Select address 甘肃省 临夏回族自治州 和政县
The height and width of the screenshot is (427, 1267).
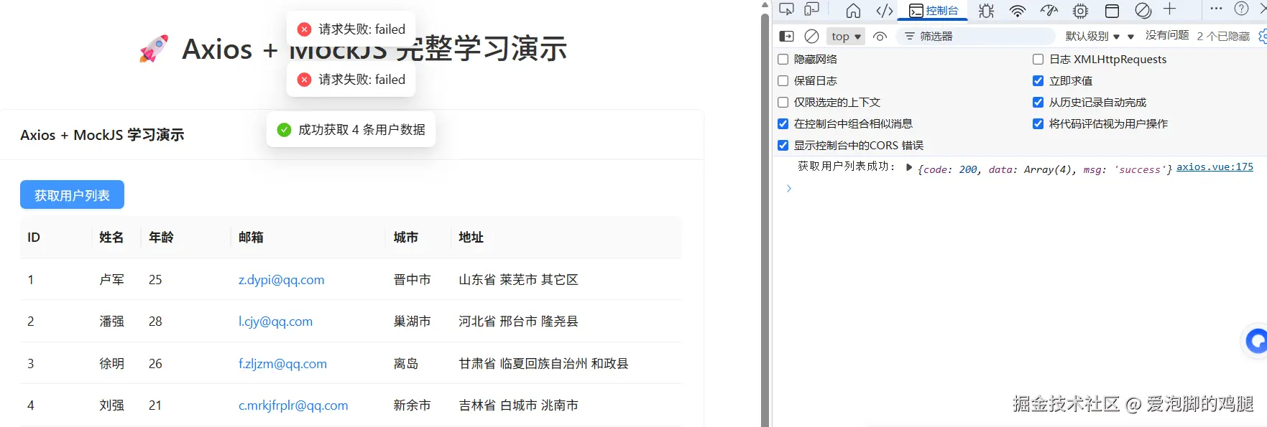pyautogui.click(x=544, y=364)
